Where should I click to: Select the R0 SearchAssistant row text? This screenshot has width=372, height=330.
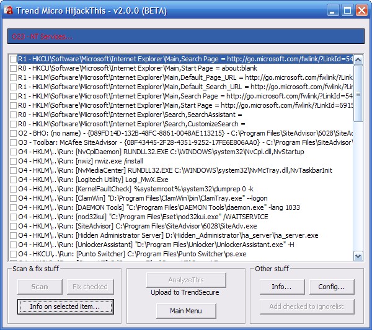130,115
